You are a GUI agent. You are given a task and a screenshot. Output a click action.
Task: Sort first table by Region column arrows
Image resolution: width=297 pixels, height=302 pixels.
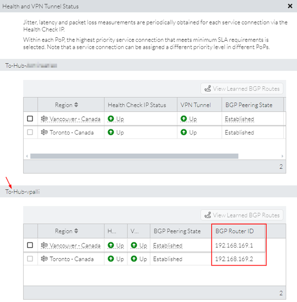tap(76, 105)
